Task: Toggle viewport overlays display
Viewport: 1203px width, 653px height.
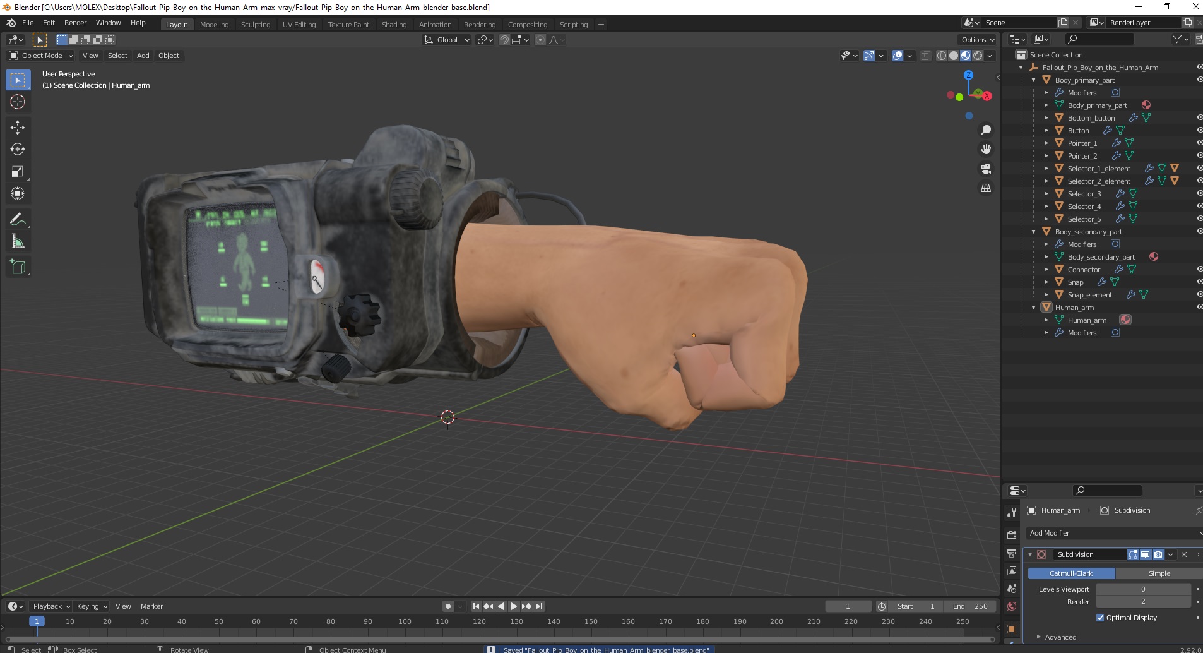Action: [x=898, y=56]
